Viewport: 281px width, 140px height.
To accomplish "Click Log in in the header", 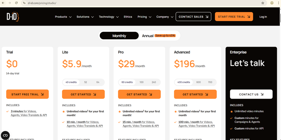I will click(x=263, y=17).
